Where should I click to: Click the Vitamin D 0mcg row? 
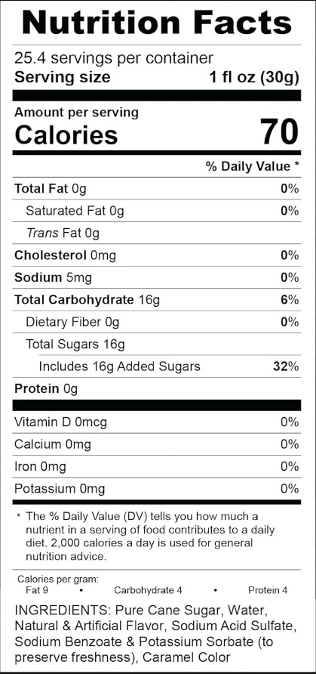coord(157,422)
